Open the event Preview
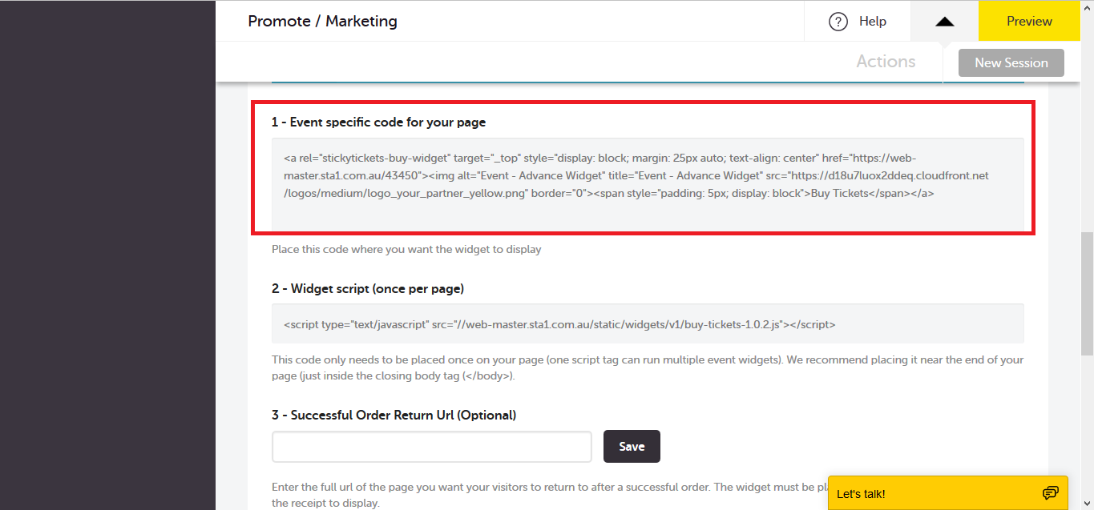This screenshot has width=1094, height=510. tap(1029, 22)
